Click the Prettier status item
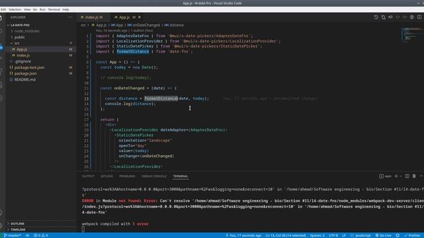This screenshot has height=238, width=424. coord(412,235)
